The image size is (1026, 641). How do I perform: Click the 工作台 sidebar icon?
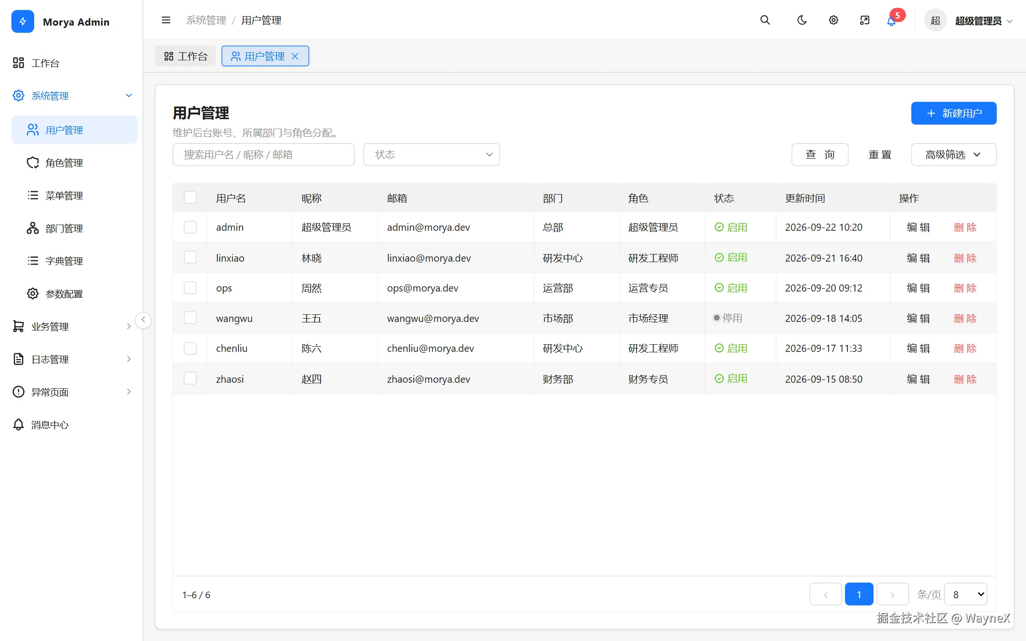(x=19, y=63)
